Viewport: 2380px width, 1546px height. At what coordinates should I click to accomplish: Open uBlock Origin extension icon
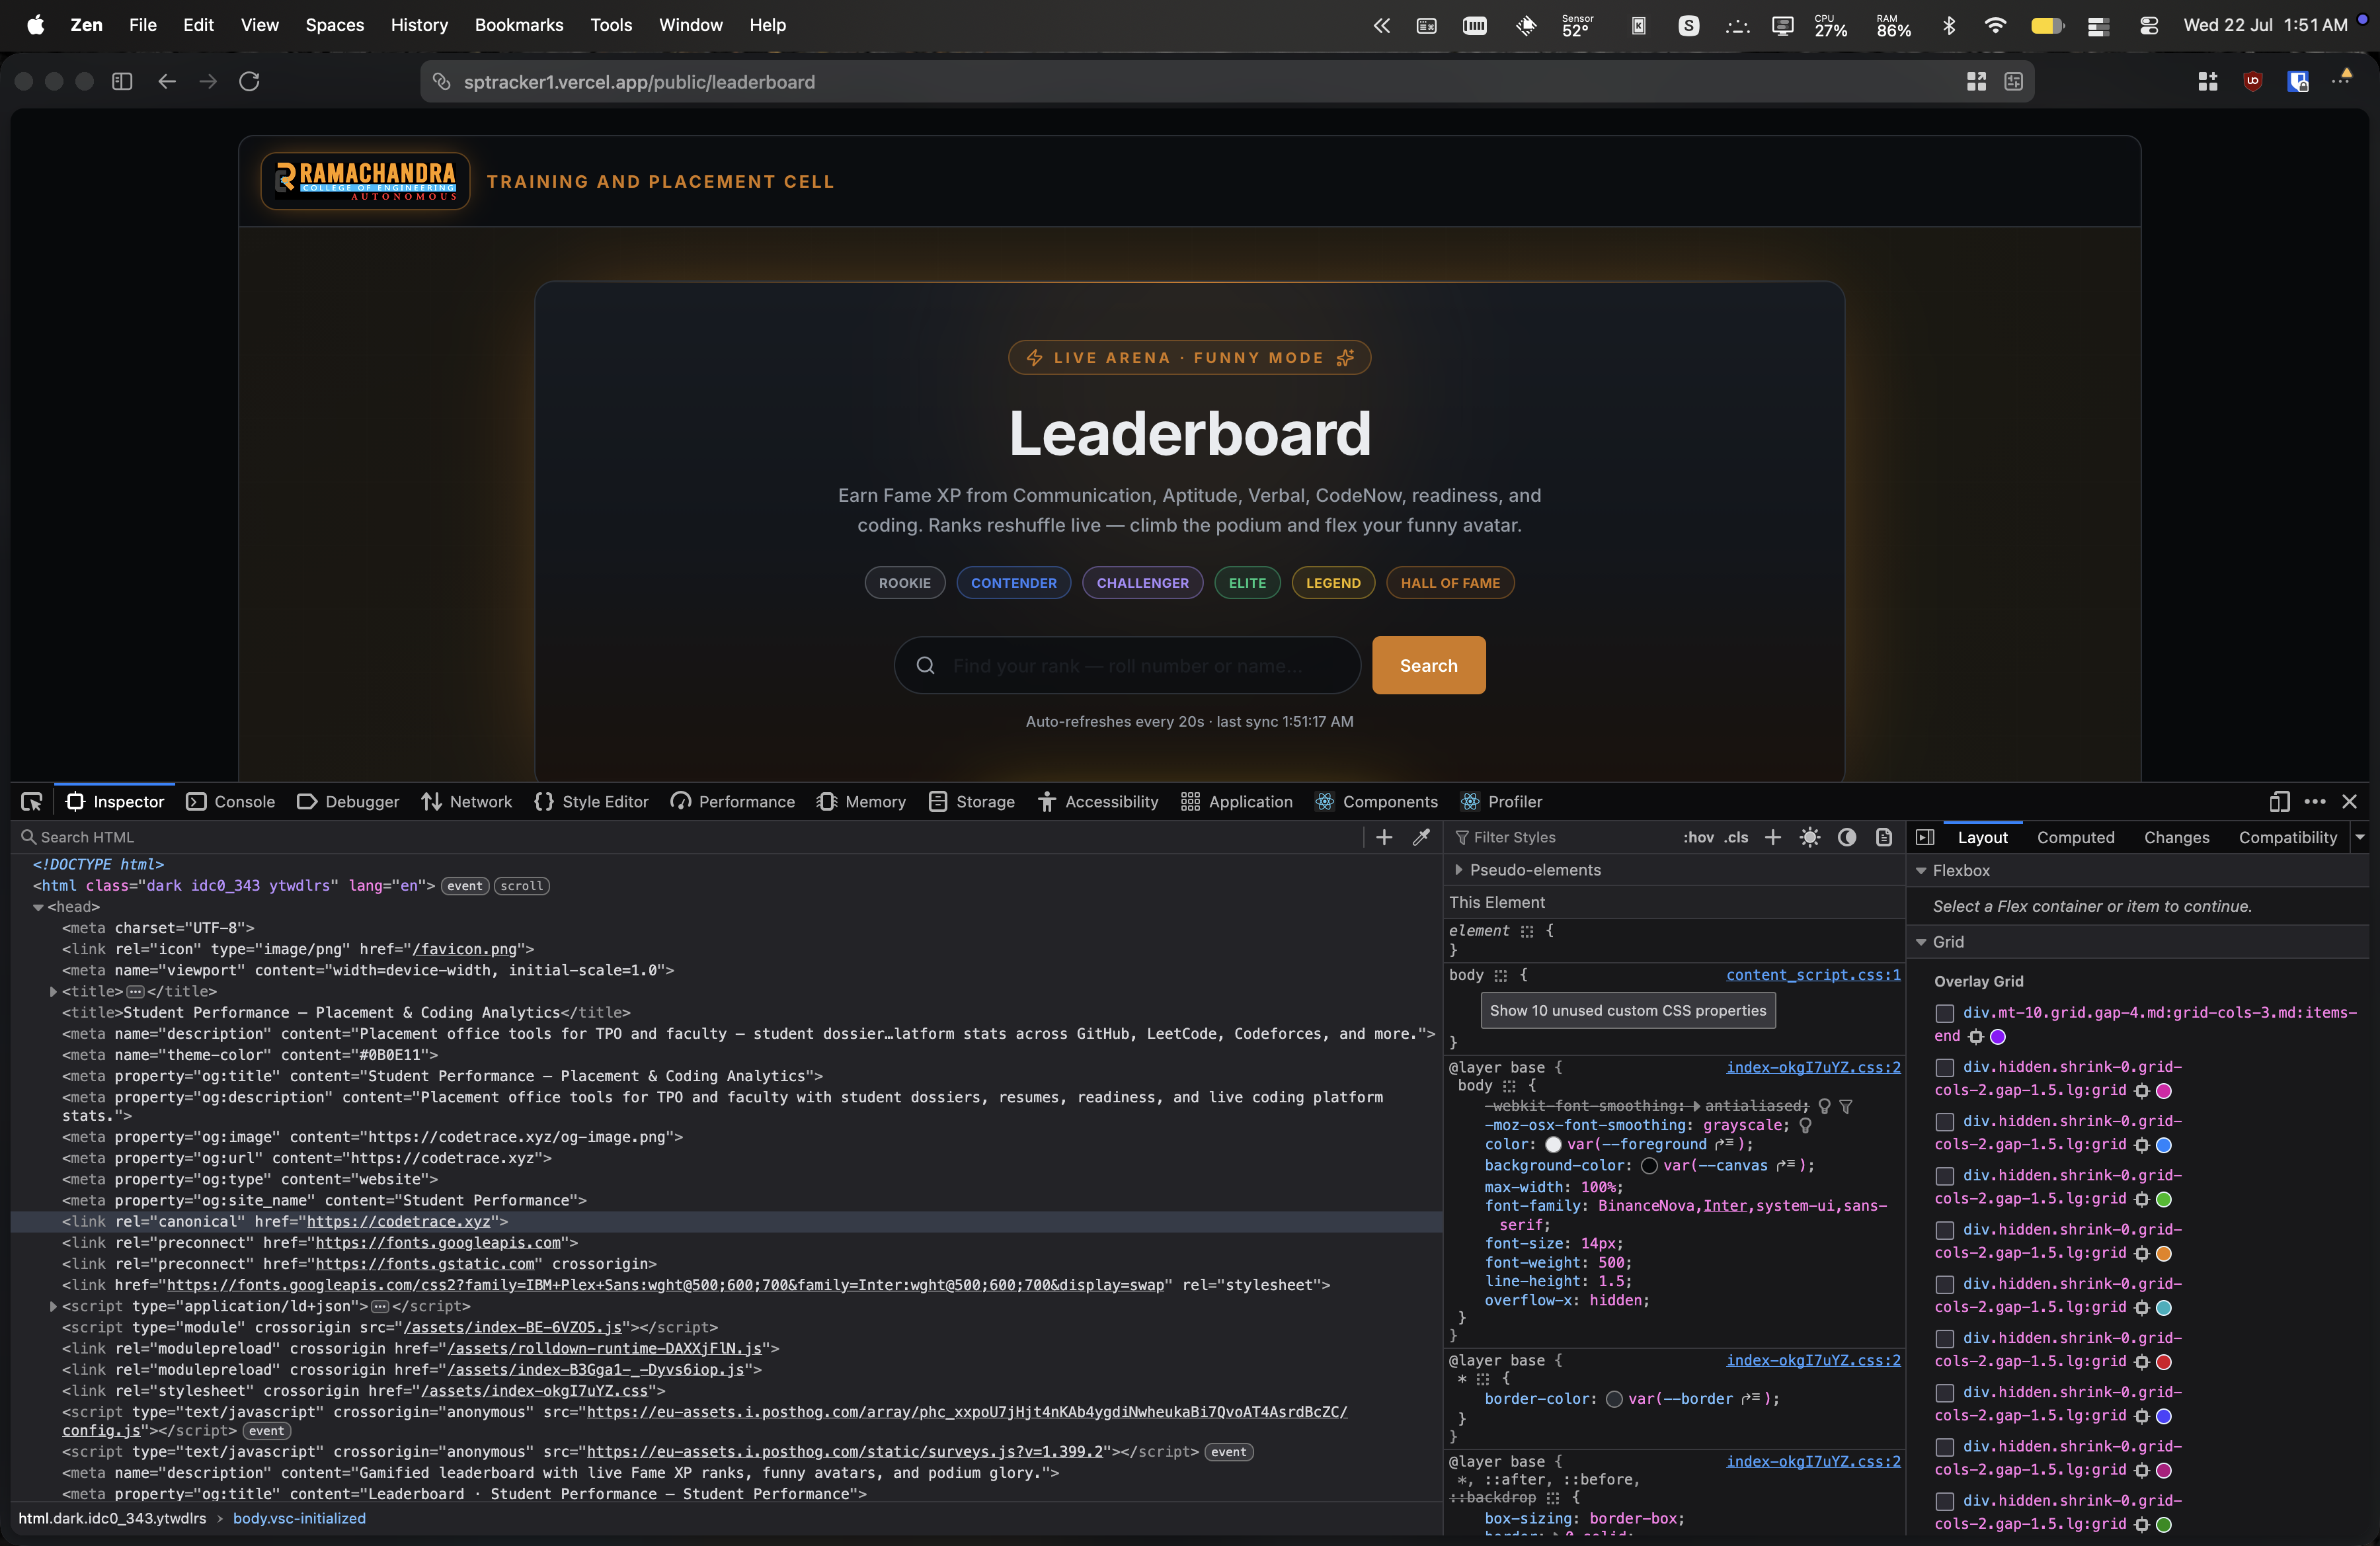tap(2253, 81)
